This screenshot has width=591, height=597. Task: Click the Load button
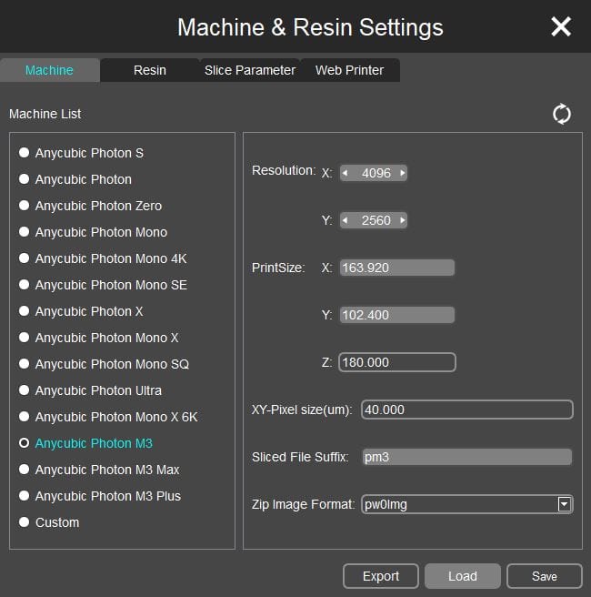(x=463, y=576)
